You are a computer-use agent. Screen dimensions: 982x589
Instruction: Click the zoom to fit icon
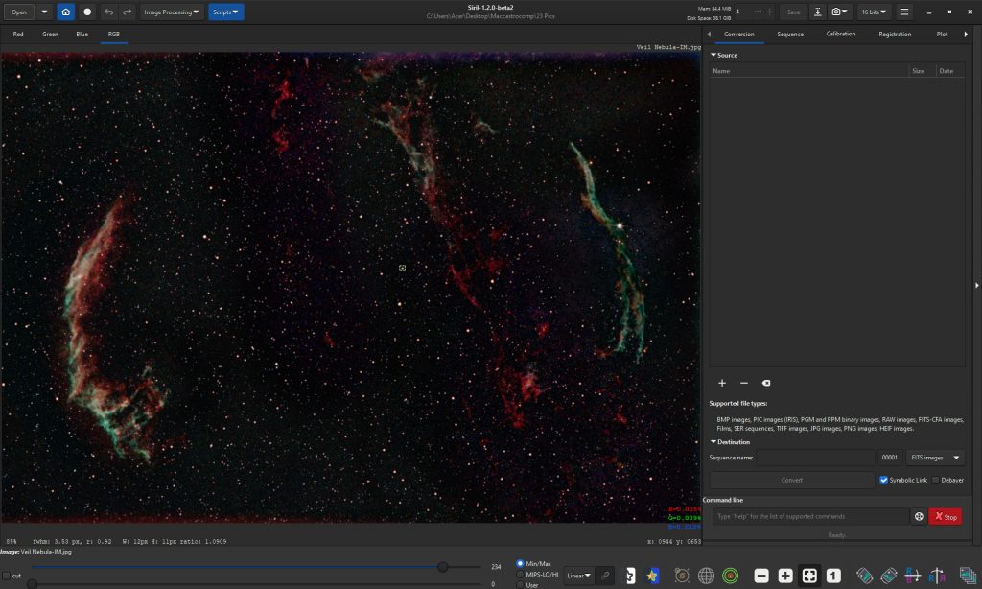(809, 576)
